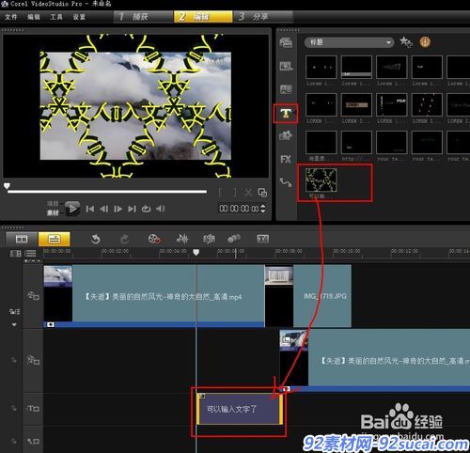
Task: Open the FX Filter library
Action: click(286, 160)
